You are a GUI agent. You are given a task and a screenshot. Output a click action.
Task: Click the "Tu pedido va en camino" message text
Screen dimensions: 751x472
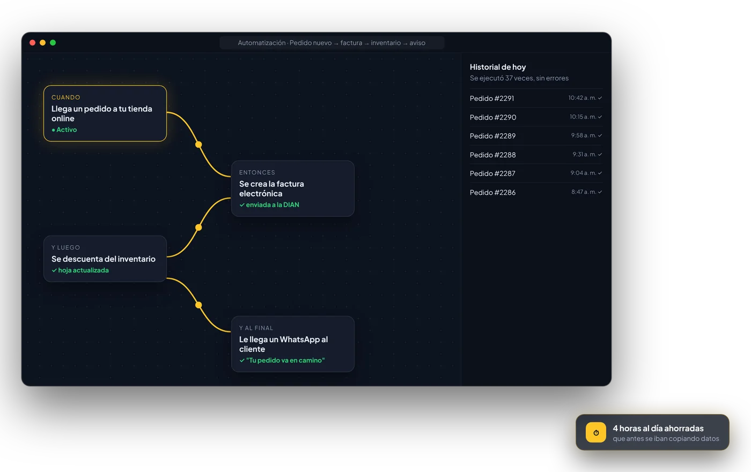point(285,360)
